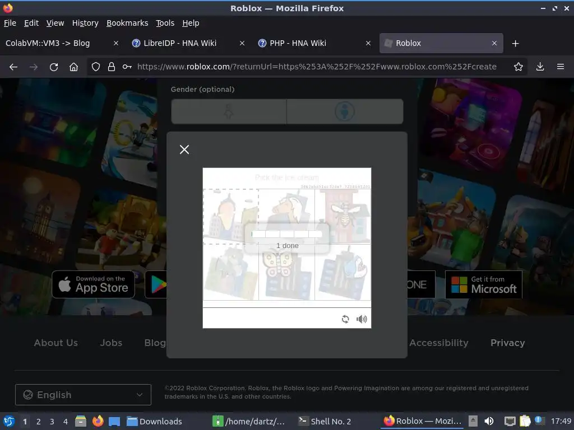Switch to workspace 2 in taskbar
The height and width of the screenshot is (430, 574).
pyautogui.click(x=39, y=422)
